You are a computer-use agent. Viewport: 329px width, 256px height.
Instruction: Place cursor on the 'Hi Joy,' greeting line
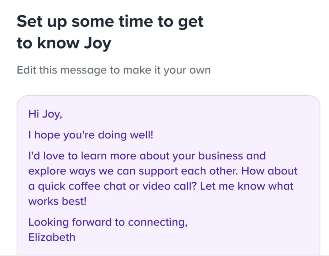coord(45,114)
